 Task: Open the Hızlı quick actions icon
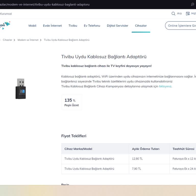click(x=188, y=14)
